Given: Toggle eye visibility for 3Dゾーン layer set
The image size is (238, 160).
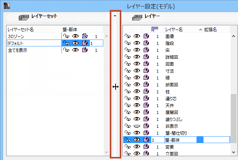Looking at the screenshot, I should click(x=75, y=36).
